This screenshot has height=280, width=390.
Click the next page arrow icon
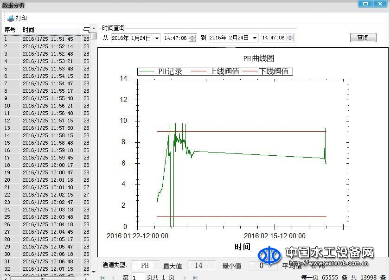point(184,276)
